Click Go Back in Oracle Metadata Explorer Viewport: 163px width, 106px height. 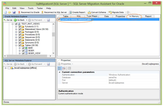19,20
